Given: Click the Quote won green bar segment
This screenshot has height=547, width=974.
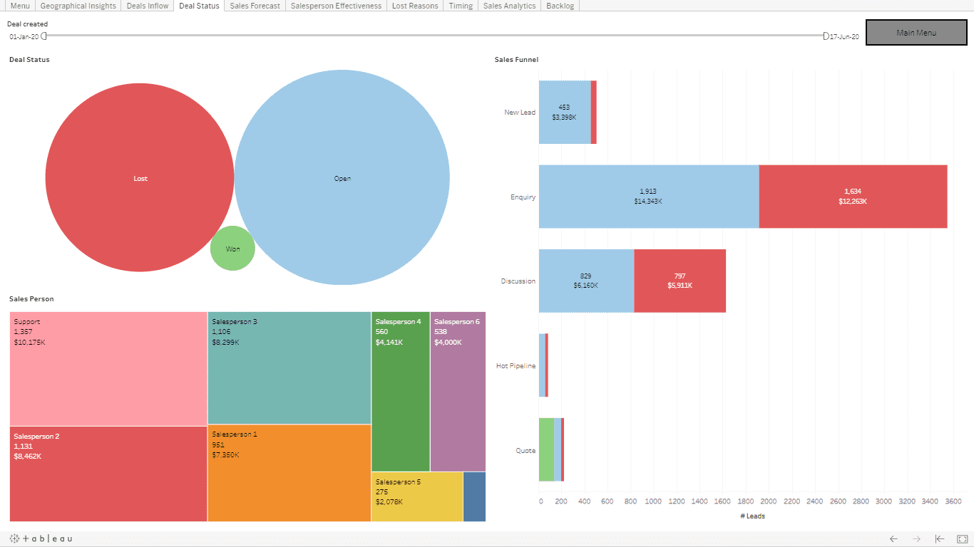Looking at the screenshot, I should (546, 449).
